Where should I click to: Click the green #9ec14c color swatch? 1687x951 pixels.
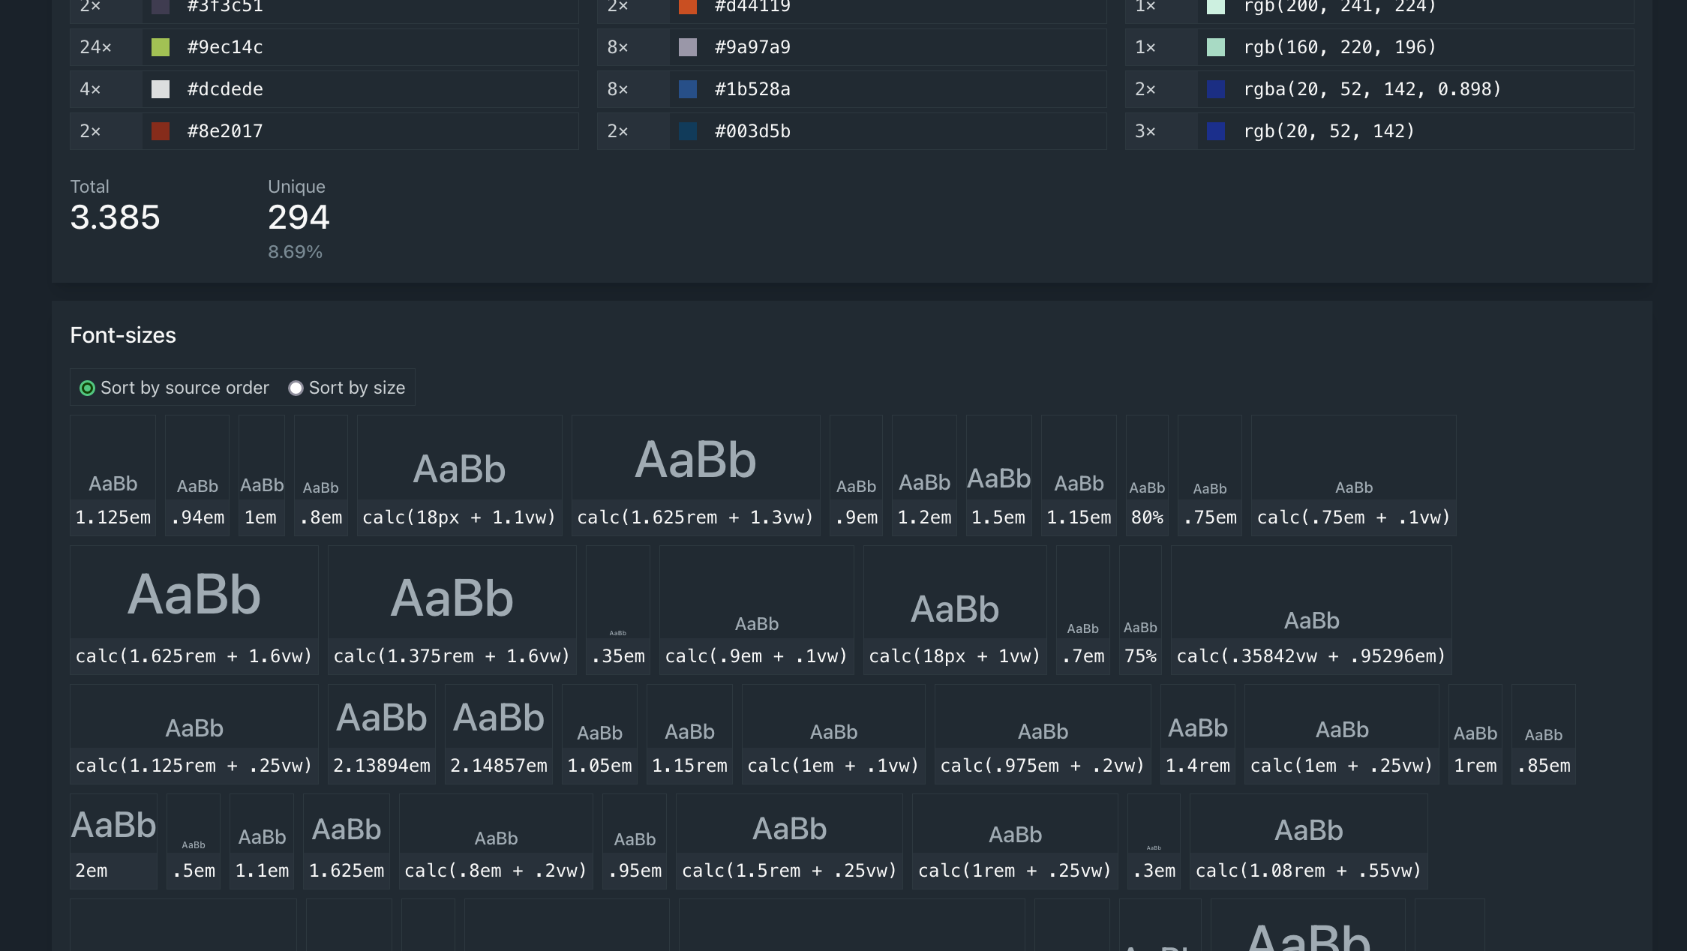(159, 46)
